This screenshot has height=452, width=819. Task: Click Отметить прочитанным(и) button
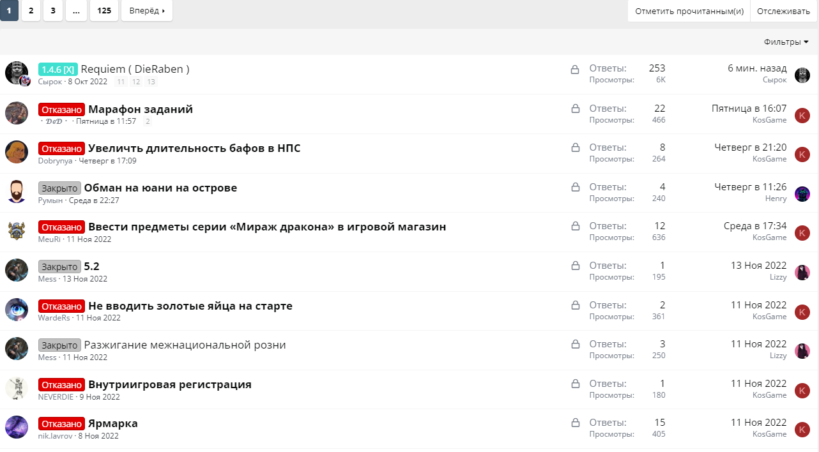pos(689,11)
